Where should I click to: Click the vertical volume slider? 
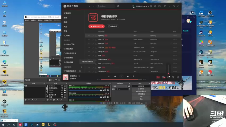click(168, 69)
